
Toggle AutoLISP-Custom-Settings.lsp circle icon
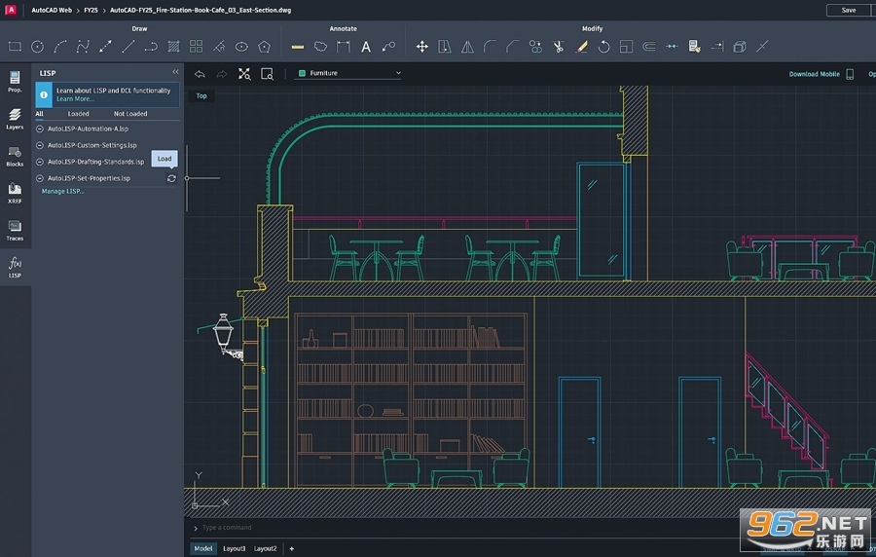tap(40, 145)
